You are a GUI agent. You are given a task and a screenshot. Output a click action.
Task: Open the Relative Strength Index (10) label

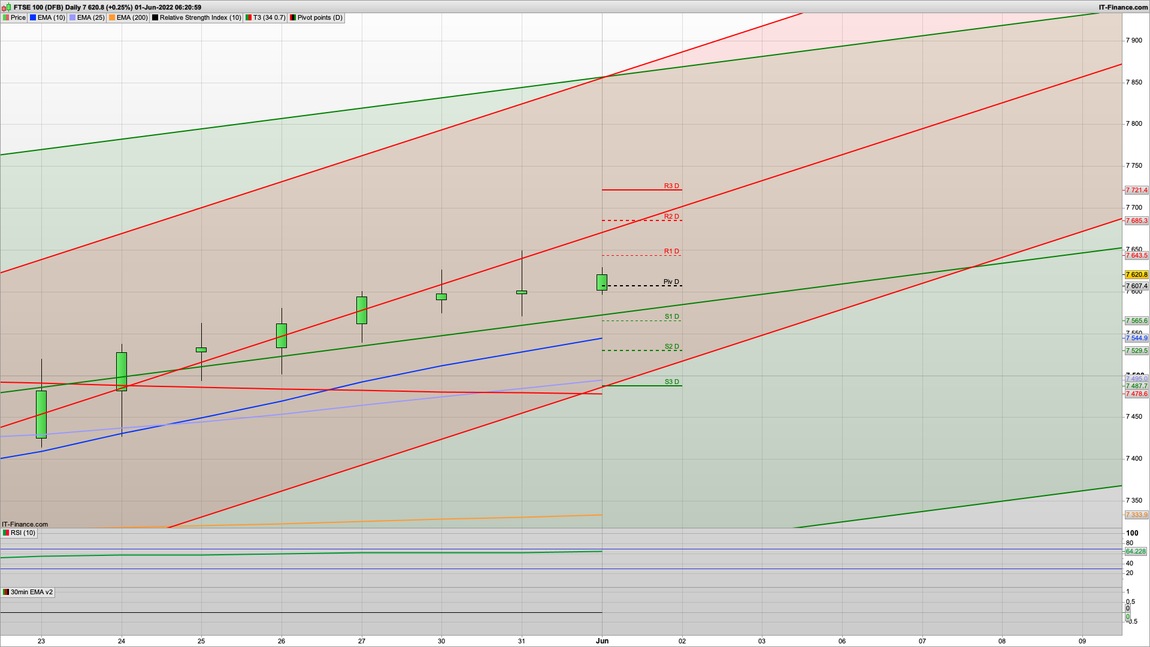[x=200, y=17]
